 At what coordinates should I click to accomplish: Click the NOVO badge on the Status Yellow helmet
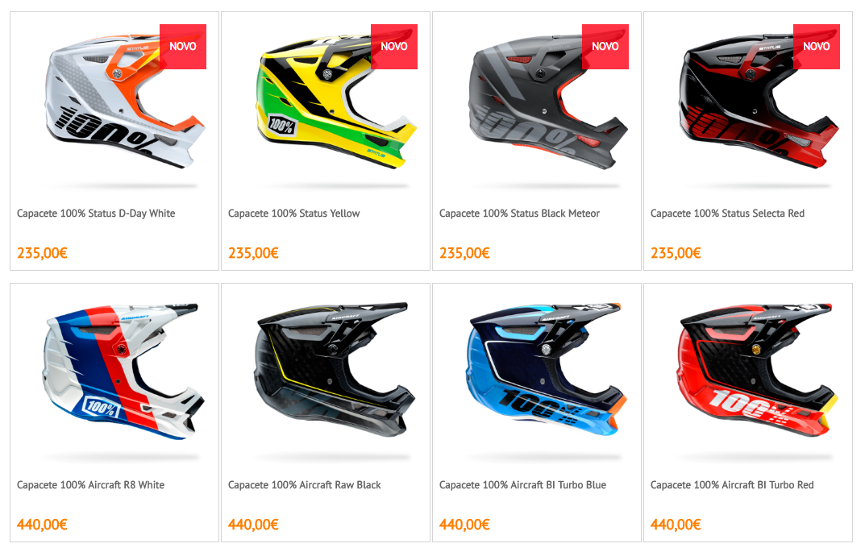tap(394, 46)
